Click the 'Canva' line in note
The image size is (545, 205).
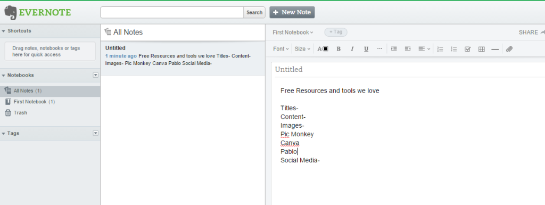290,143
